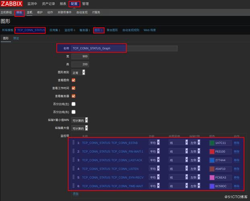Open the 纵轴最大值 dropdown
This screenshot has width=250, height=201.
pyautogui.click(x=86, y=128)
